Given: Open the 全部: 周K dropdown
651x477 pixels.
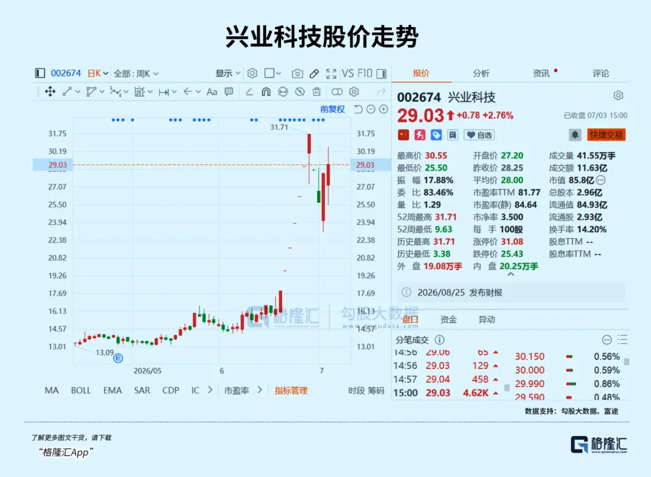Looking at the screenshot, I should click(x=136, y=74).
